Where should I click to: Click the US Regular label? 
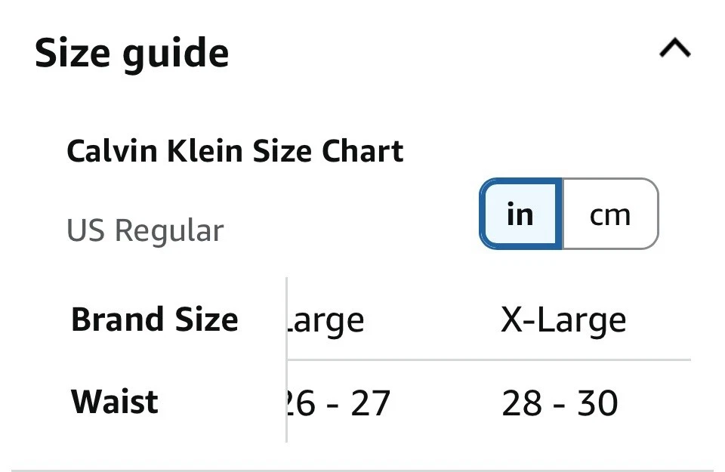click(x=145, y=230)
